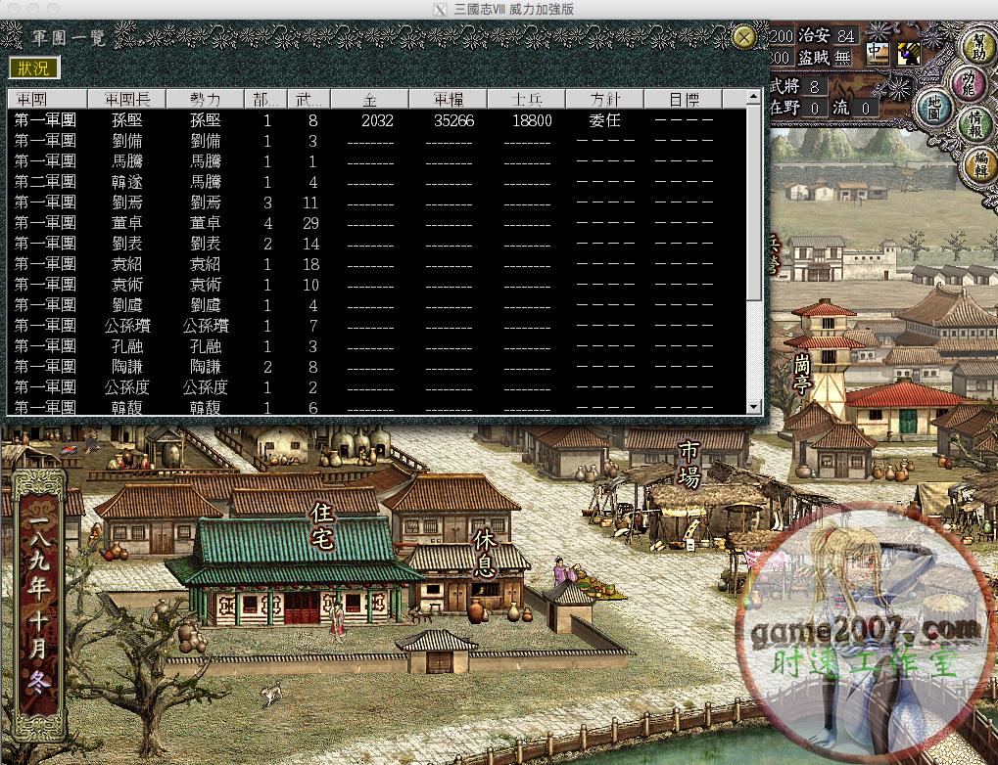Click the 中 city-scale building icon

(x=877, y=54)
